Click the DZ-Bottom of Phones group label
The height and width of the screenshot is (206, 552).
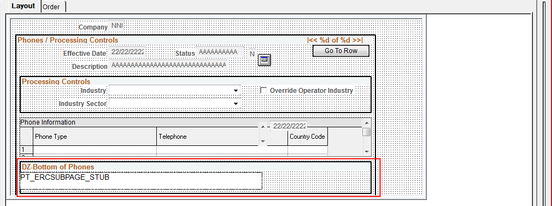tap(58, 167)
